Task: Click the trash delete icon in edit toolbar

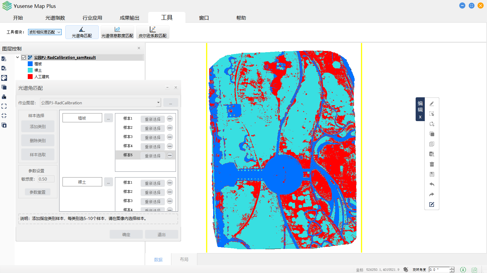Action: pos(431,164)
